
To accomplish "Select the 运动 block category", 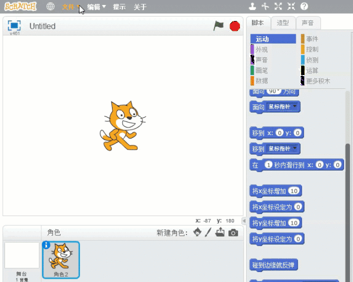I will 273,39.
